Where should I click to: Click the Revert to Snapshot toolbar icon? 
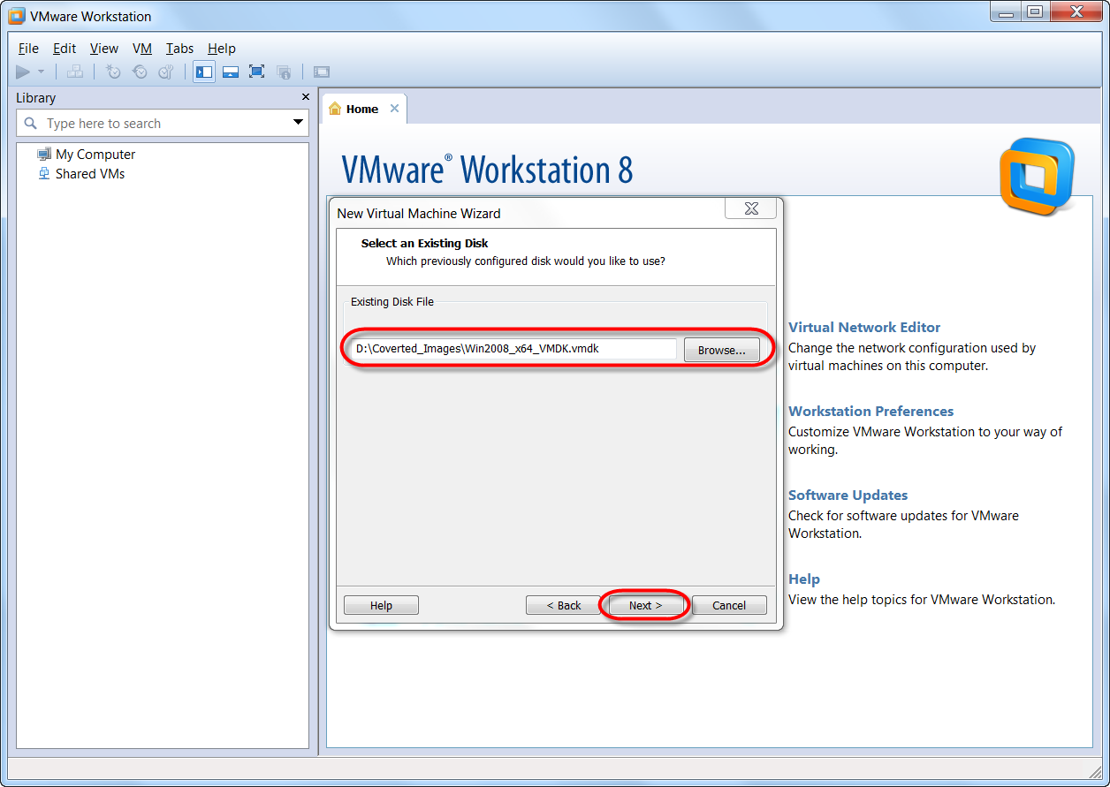(140, 72)
